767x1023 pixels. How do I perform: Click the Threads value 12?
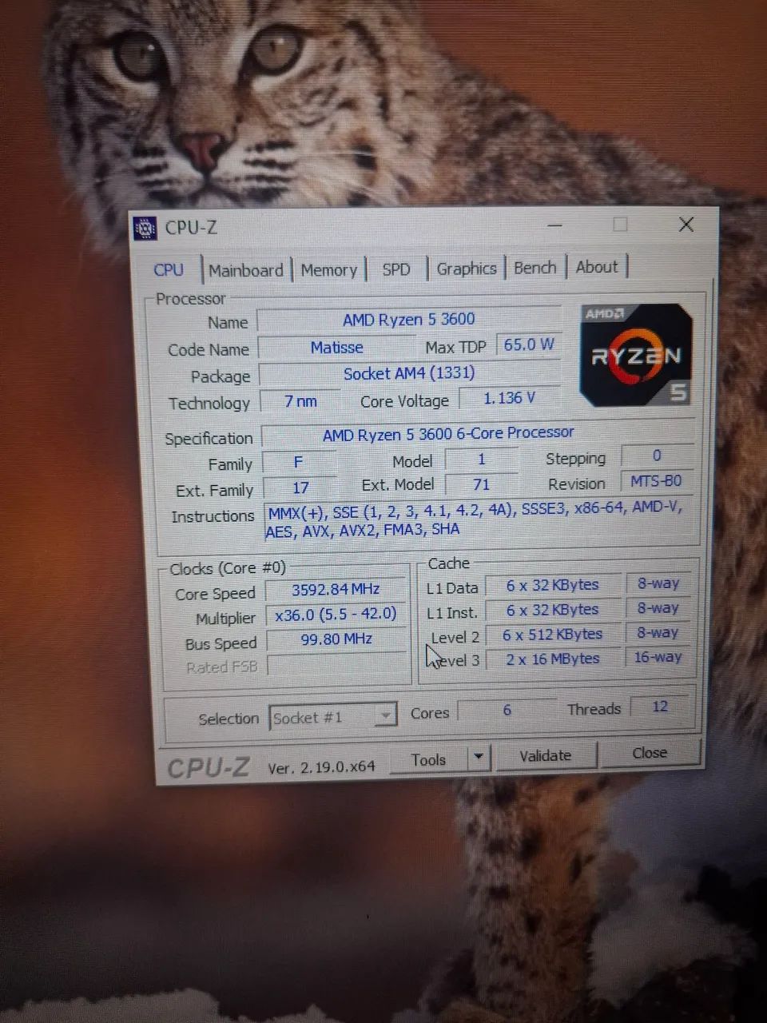tap(660, 707)
